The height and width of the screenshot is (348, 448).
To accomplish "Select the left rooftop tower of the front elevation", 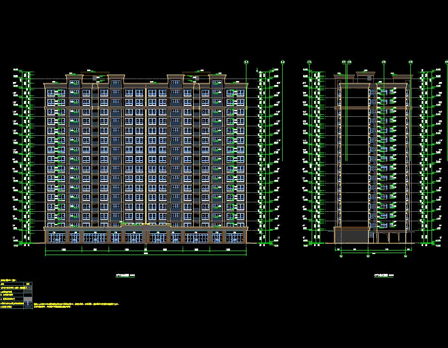I will [95, 77].
